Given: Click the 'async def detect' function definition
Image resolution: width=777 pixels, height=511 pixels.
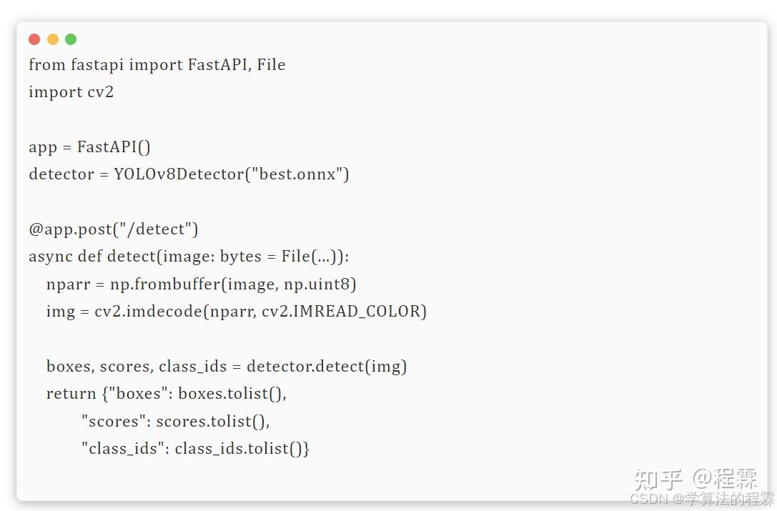Looking at the screenshot, I should [189, 257].
